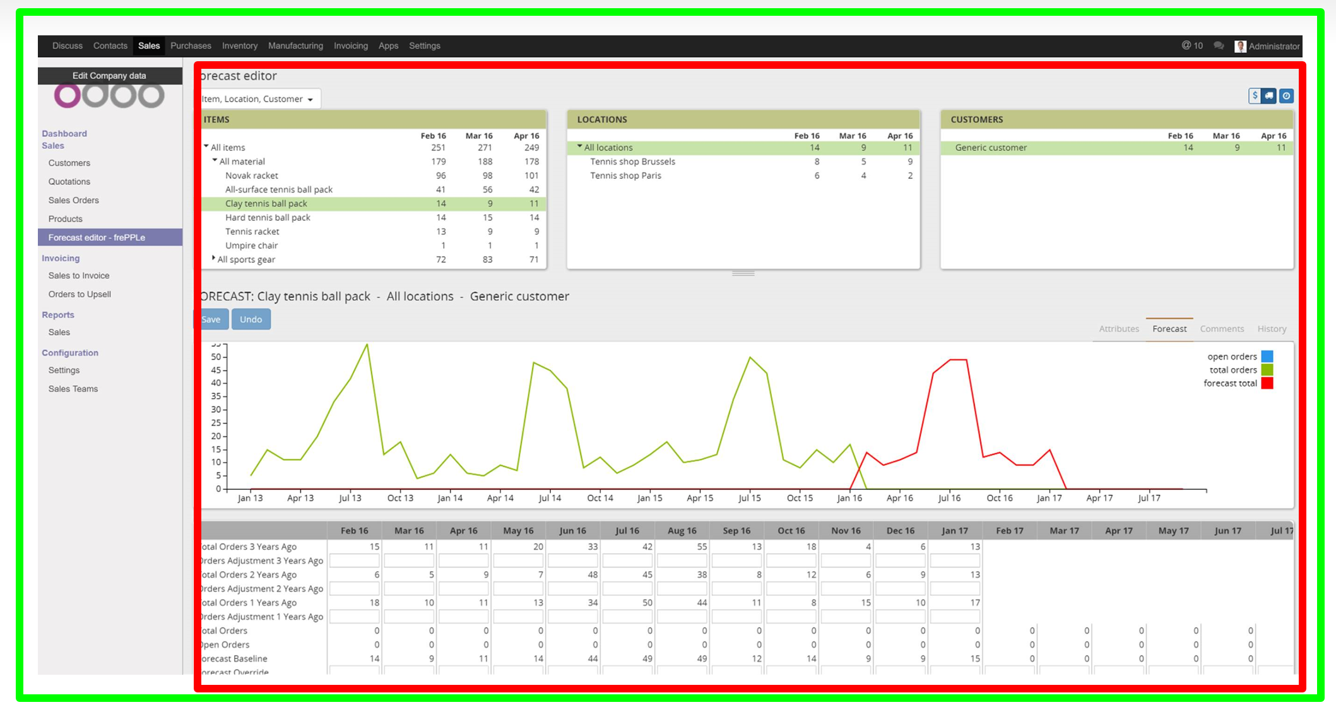Click the Administrator avatar picture

(x=1241, y=45)
